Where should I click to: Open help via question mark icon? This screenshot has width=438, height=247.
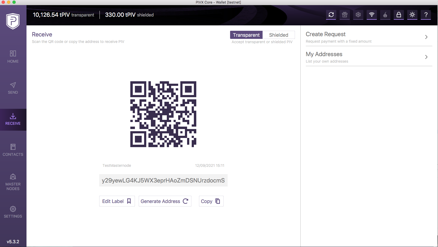426,15
